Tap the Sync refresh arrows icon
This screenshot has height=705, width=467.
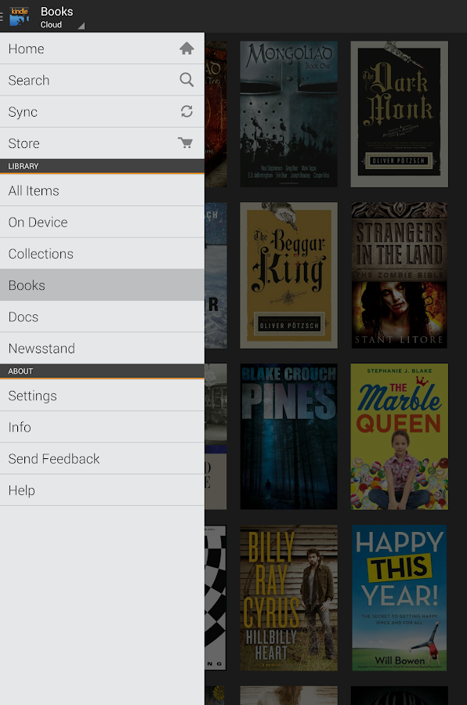[x=186, y=111]
